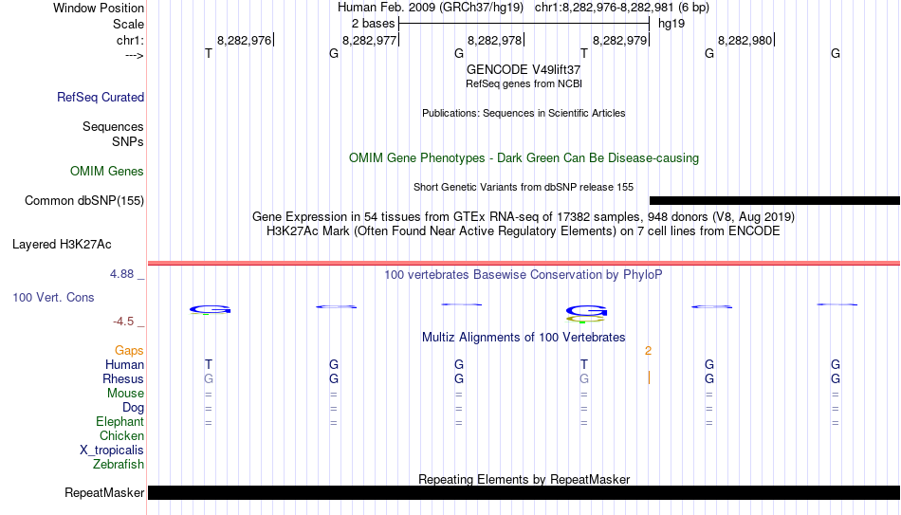This screenshot has width=901, height=515.
Task: Click the 4.88 upper conservation scale value
Action: pos(121,274)
